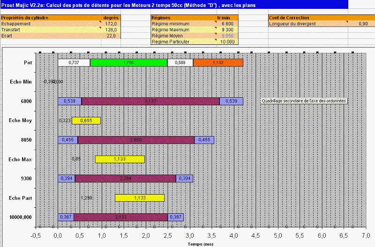This screenshot has width=375, height=247.
Task: Click the purple 3,137 bar in 6800 row
Action: (x=150, y=101)
